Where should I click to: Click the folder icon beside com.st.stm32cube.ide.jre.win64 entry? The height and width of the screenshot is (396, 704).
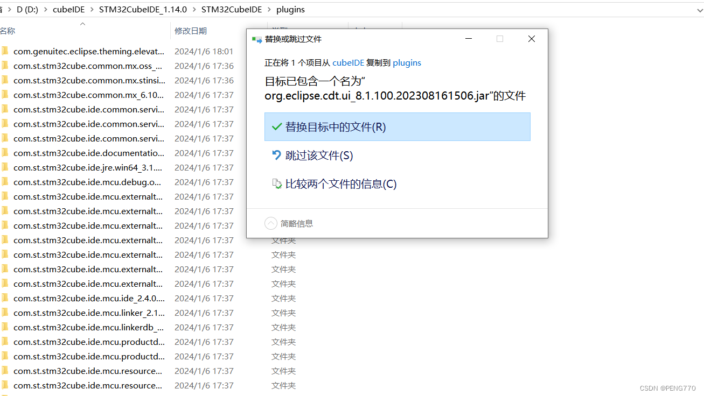pos(5,167)
